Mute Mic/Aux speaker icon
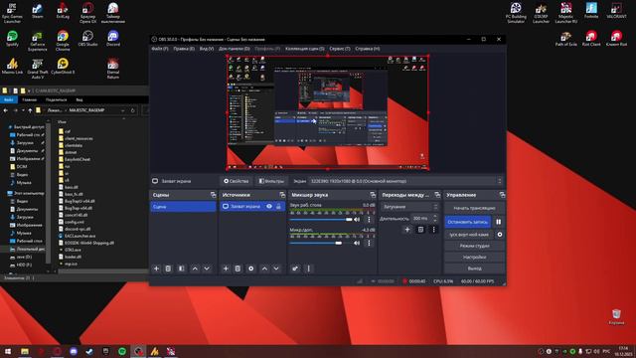Viewport: 636px width, 358px height. pyautogui.click(x=357, y=243)
